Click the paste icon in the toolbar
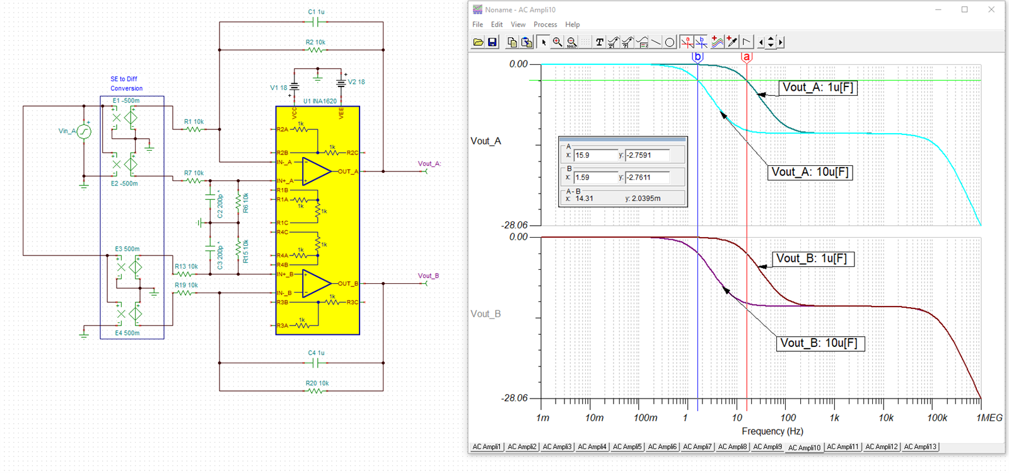Screen dimensions: 1009x473 coord(527,42)
